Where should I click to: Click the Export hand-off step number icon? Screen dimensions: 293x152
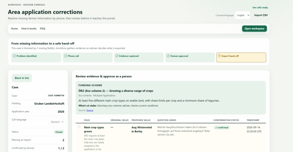(219, 56)
